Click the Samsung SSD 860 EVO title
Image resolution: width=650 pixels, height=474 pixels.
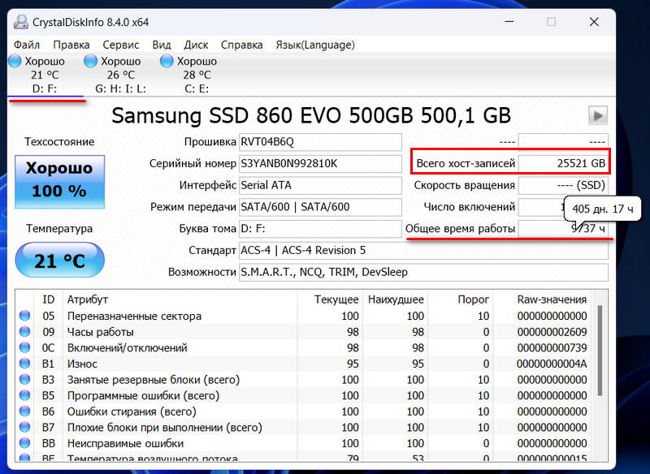coord(311,115)
